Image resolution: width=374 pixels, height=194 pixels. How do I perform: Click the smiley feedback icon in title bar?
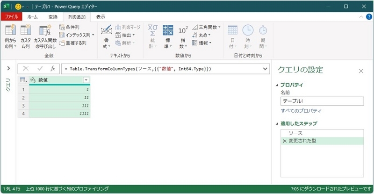click(18, 7)
